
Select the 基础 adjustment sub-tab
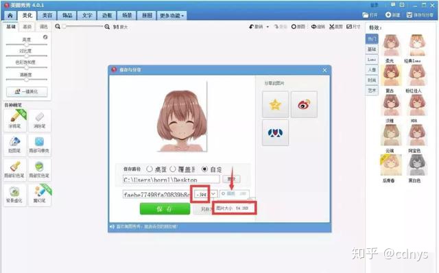pyautogui.click(x=11, y=27)
